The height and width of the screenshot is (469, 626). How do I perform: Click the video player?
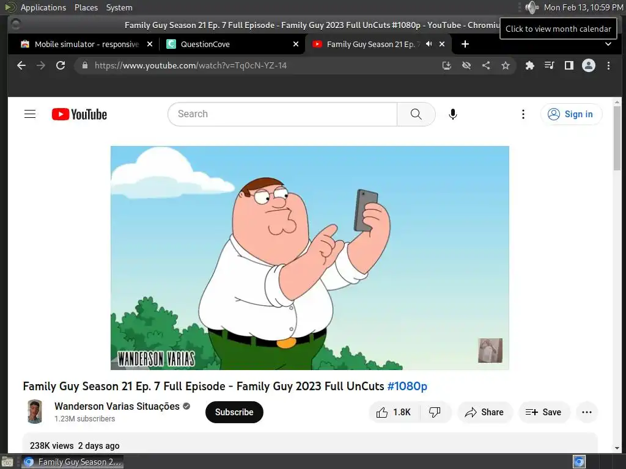[310, 258]
